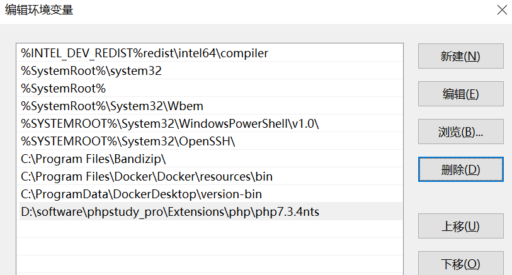
Task: Click the first empty row below the php entry
Action: pos(209,229)
